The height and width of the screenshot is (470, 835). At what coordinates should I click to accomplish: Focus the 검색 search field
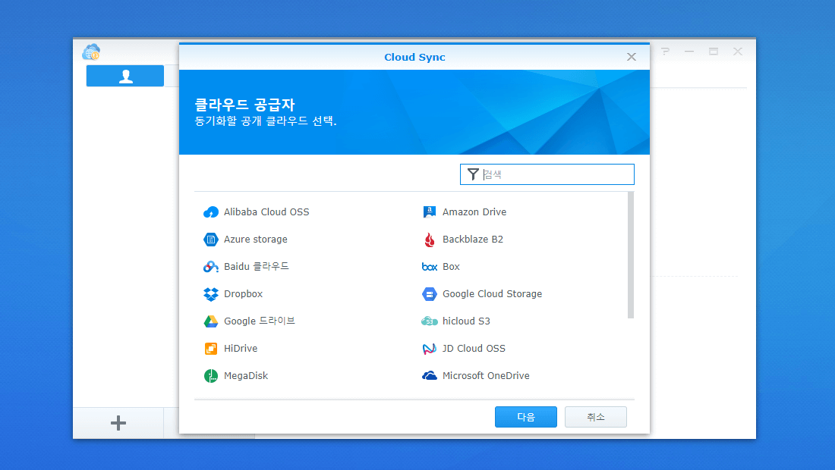(547, 174)
